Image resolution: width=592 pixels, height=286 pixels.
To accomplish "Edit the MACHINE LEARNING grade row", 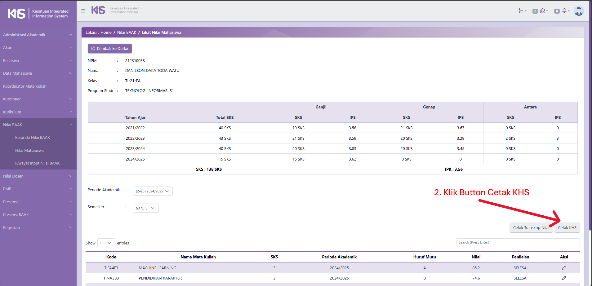I will pyautogui.click(x=564, y=268).
